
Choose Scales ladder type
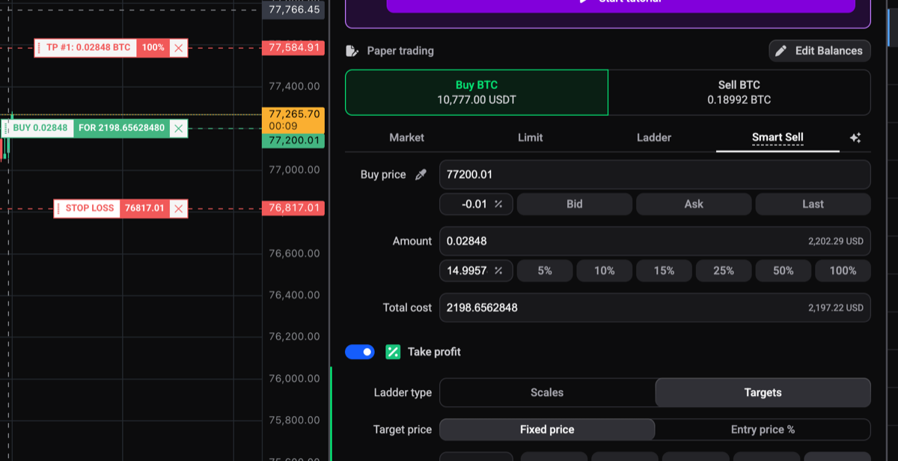point(547,392)
